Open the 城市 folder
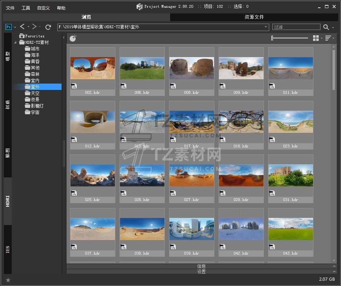 click(x=32, y=49)
